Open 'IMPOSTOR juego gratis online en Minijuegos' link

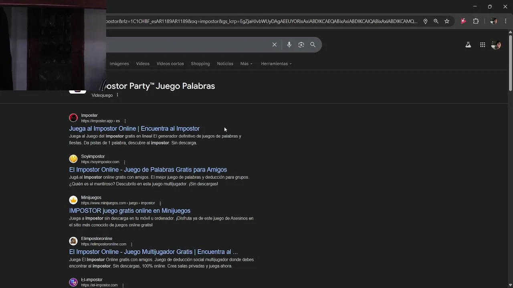point(130,211)
